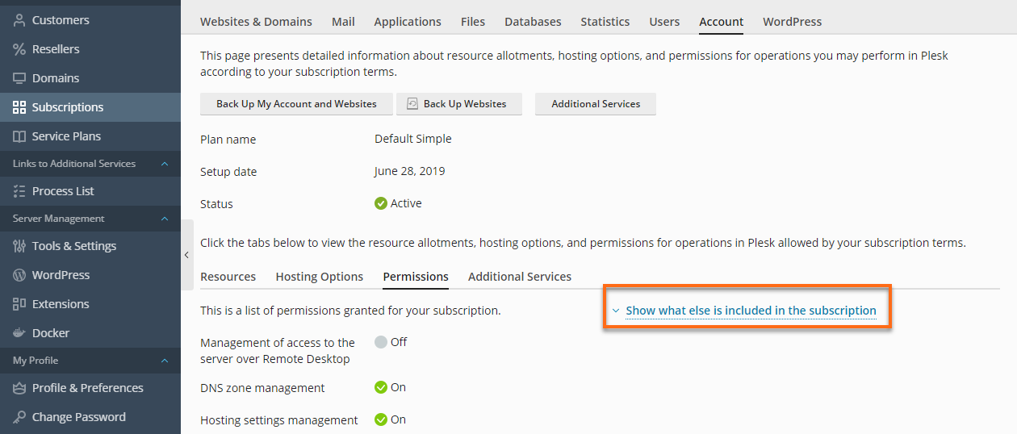1017x434 pixels.
Task: Click the Tools & Settings sliders icon
Action: [19, 246]
